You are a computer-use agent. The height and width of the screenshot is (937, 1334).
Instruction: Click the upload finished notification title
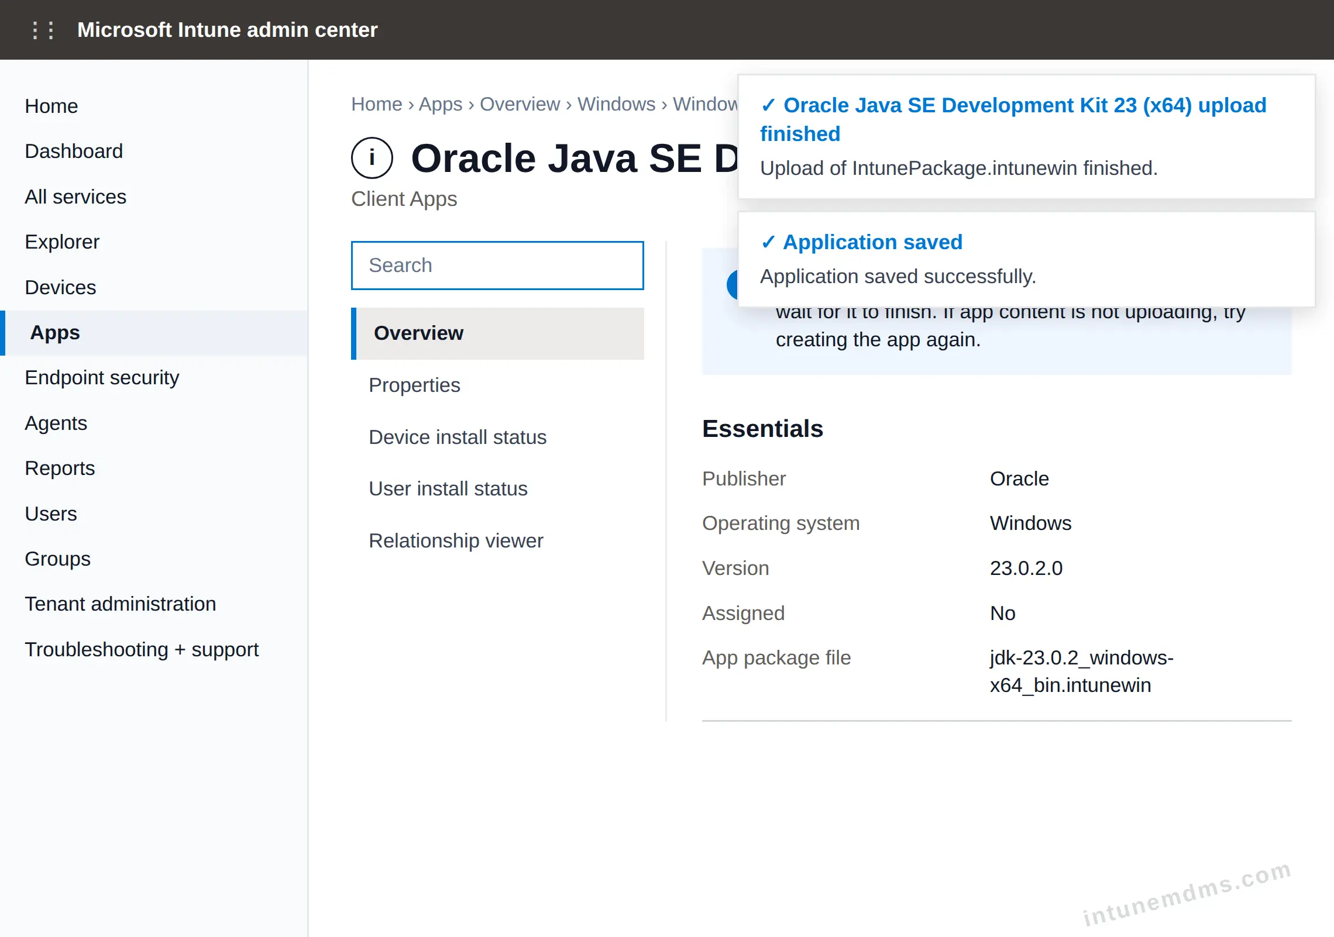click(1013, 119)
